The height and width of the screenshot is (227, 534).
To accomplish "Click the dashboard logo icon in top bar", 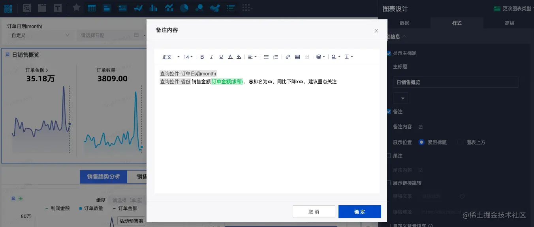I will point(8,8).
